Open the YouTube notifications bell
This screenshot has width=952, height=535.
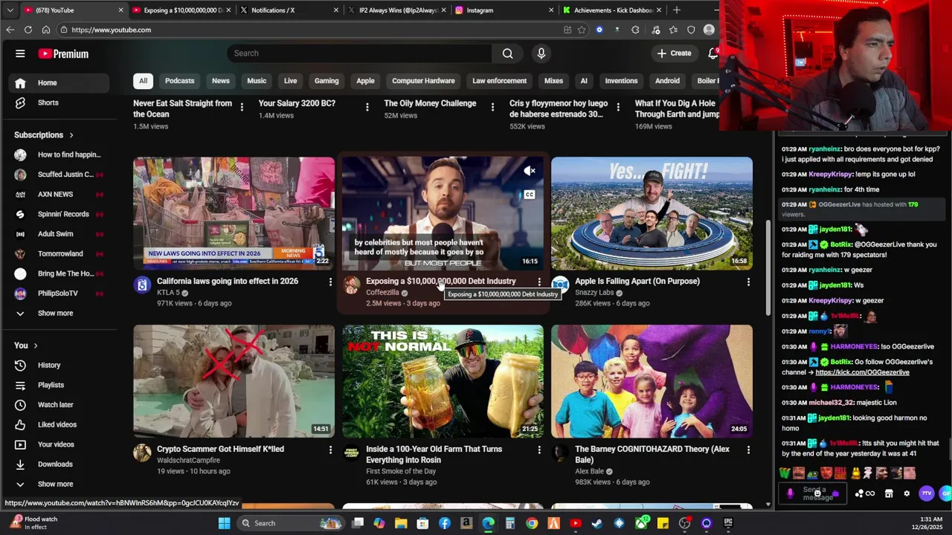pos(713,53)
